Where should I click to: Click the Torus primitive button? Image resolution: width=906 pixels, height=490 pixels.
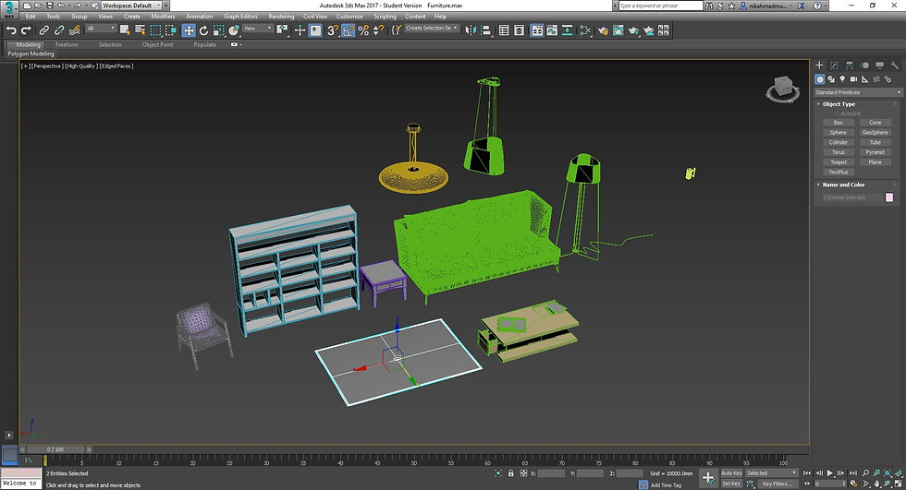click(x=838, y=152)
